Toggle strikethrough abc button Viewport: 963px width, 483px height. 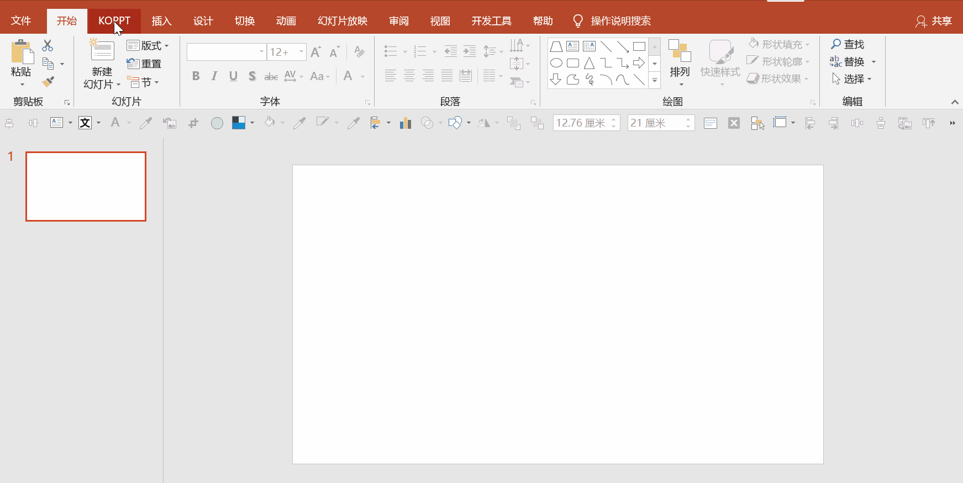click(x=271, y=76)
